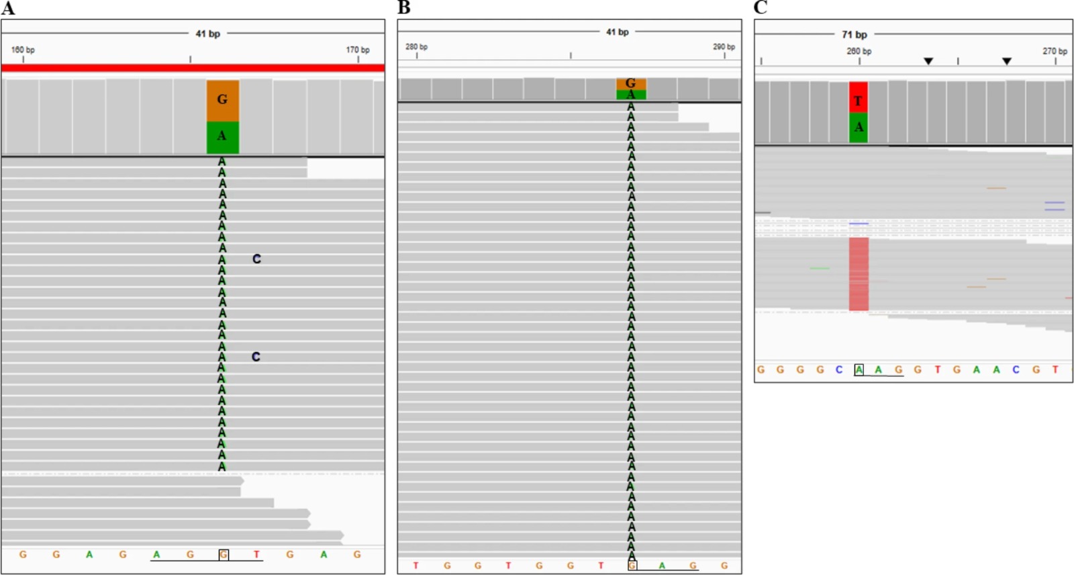Screen dimensions: 1074x575
Task: Click the red bar above panel A coverage
Action: coord(193,68)
